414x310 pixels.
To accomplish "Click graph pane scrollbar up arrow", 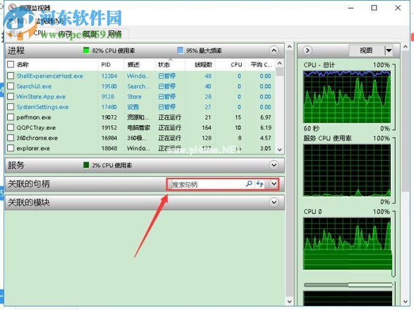I will tap(406, 47).
